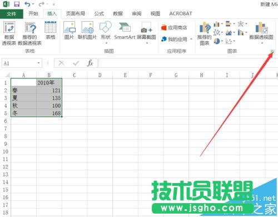Insert a combo chart
278x217 pixels.
[x=241, y=33]
